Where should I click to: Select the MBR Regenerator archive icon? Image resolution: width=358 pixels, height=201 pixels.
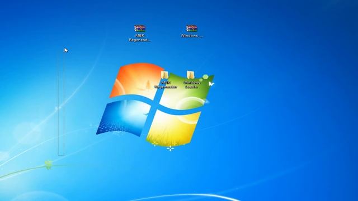(x=140, y=28)
